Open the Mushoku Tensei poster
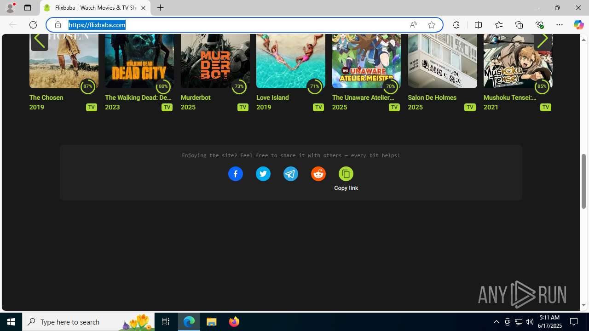The image size is (589, 331). 518,61
